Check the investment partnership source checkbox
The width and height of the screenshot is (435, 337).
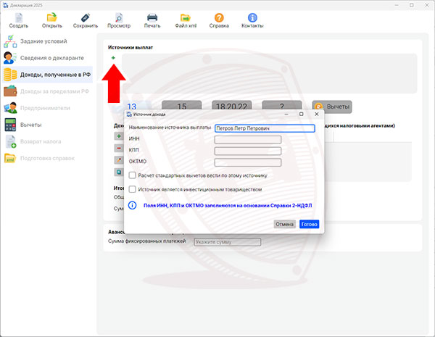(132, 189)
